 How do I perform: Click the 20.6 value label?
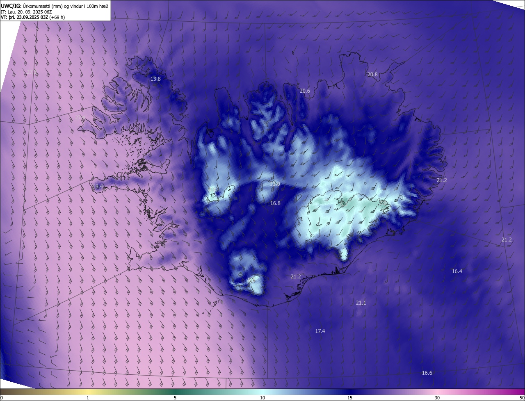[305, 91]
